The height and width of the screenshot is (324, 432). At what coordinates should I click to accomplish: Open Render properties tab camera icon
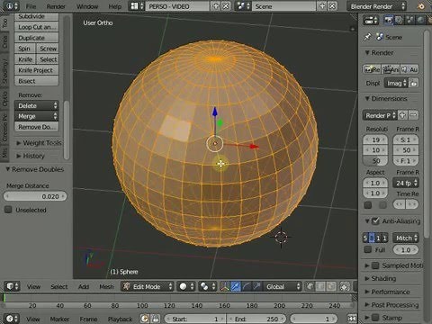coord(389,21)
